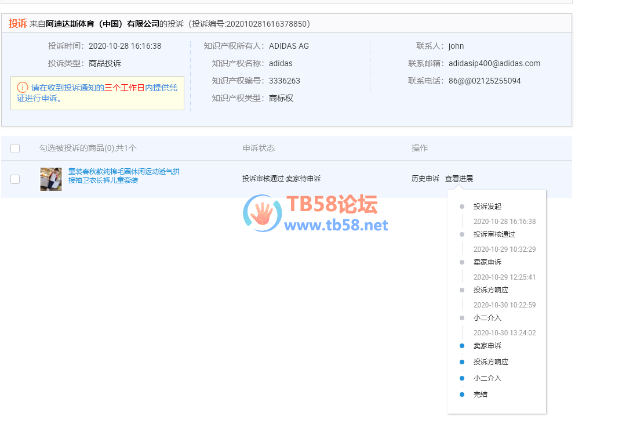The image size is (633, 427).
Task: Click timestamp 2020-10-30 13:24:02
Action: tap(505, 333)
